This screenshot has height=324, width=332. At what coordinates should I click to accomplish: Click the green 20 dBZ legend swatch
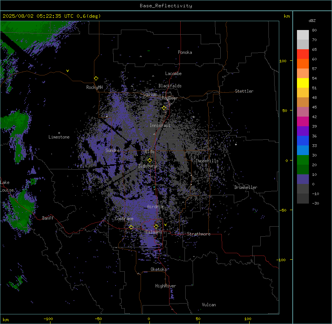303,160
